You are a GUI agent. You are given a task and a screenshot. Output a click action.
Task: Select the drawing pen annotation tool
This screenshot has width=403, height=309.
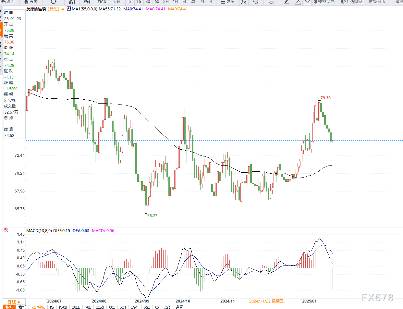pos(286,2)
